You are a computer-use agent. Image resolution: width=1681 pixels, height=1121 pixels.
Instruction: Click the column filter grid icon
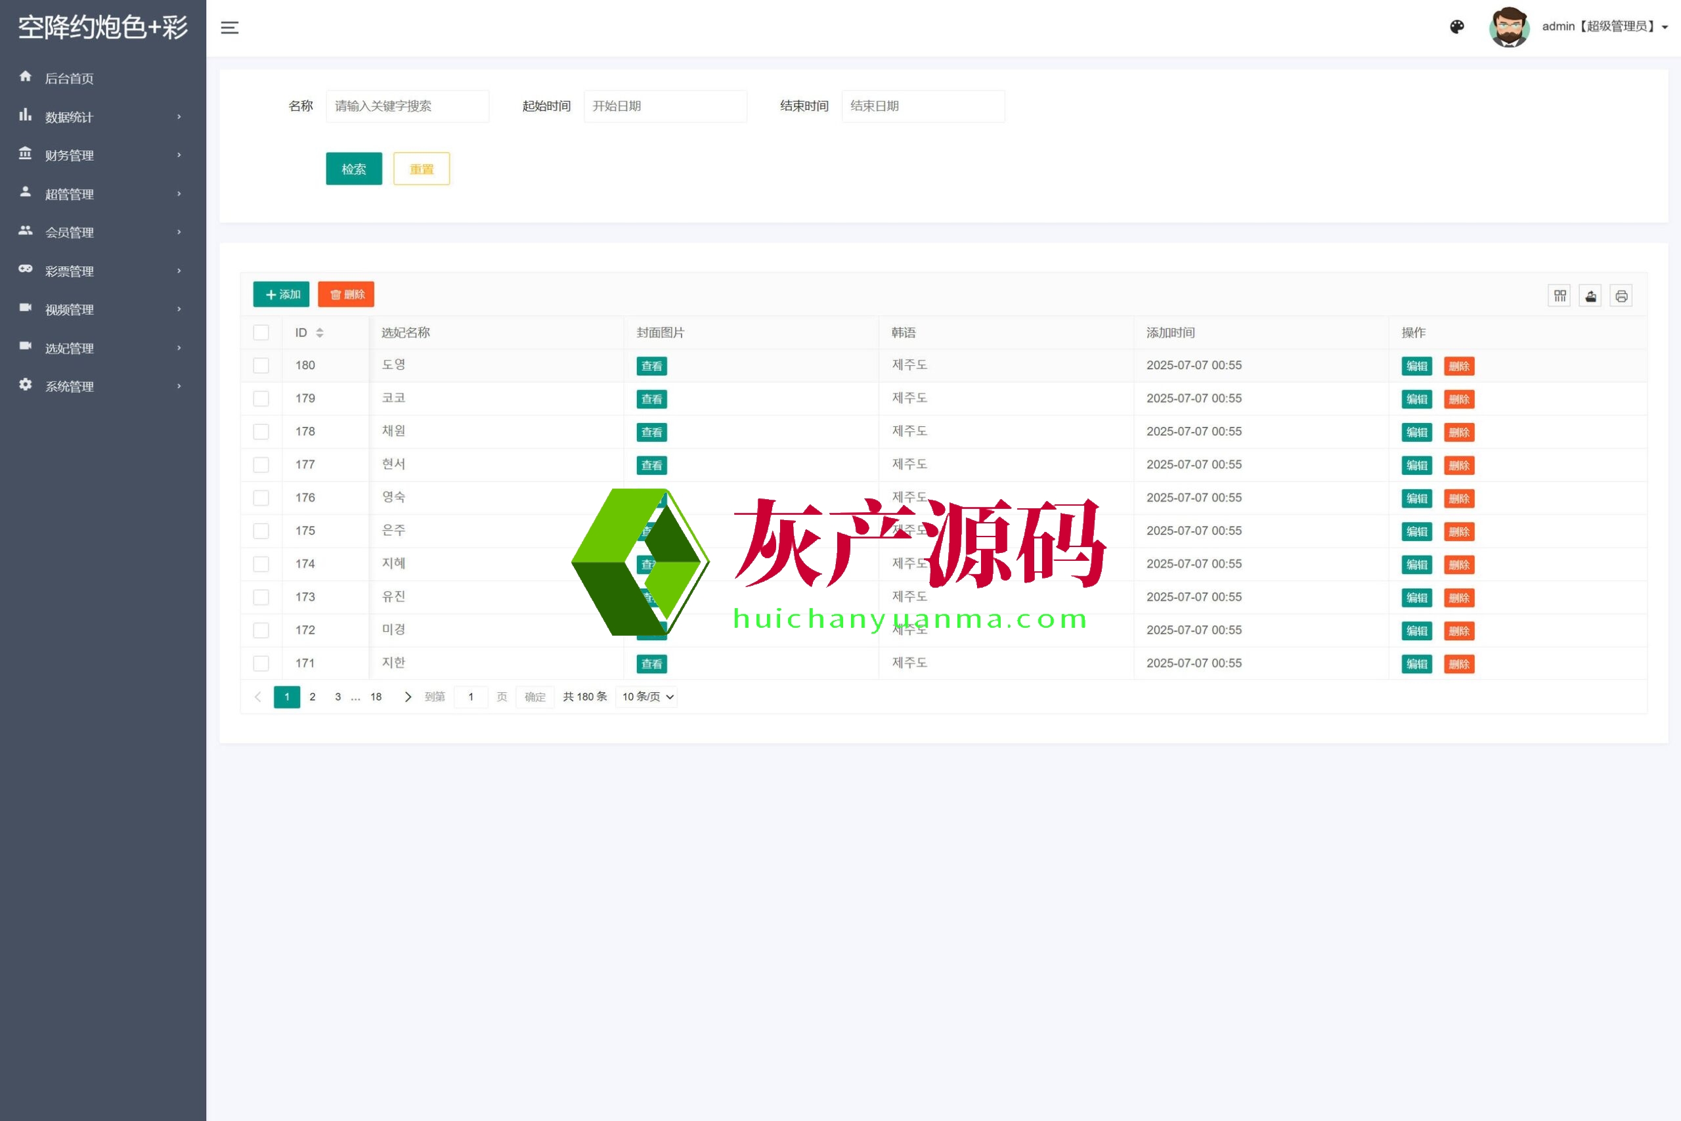point(1560,296)
